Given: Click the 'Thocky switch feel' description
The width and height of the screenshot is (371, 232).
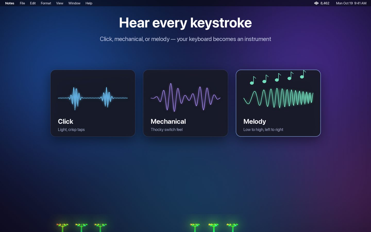Looking at the screenshot, I should pos(167,129).
